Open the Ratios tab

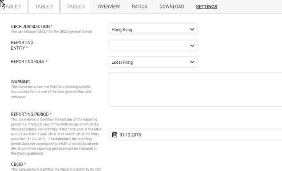[x=139, y=7]
